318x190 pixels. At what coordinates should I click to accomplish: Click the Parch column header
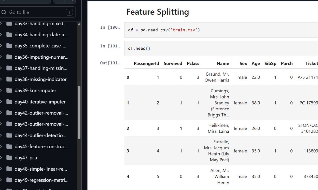click(287, 63)
